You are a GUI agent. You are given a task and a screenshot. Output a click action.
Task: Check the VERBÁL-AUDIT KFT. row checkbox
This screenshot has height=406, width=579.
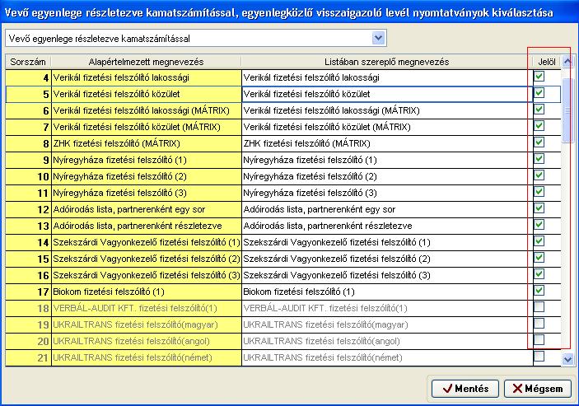tap(539, 307)
